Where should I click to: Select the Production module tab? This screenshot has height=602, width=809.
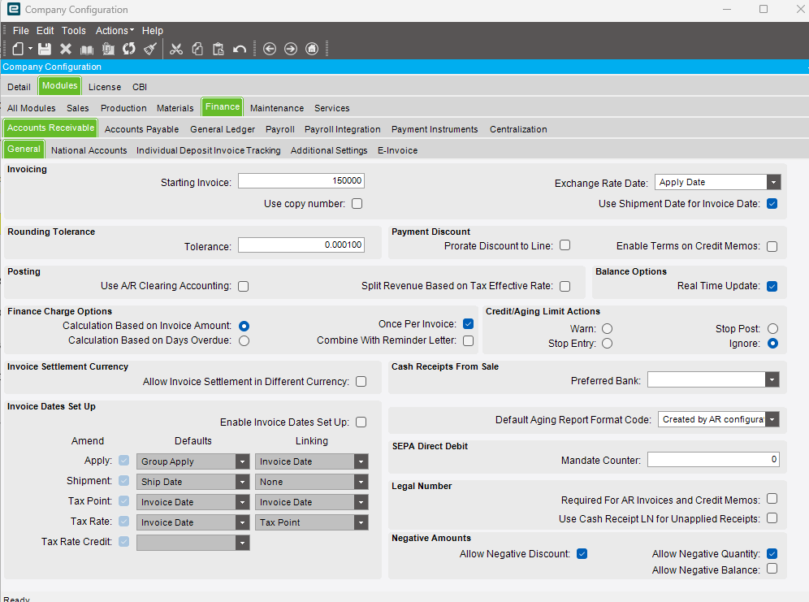pyautogui.click(x=123, y=108)
